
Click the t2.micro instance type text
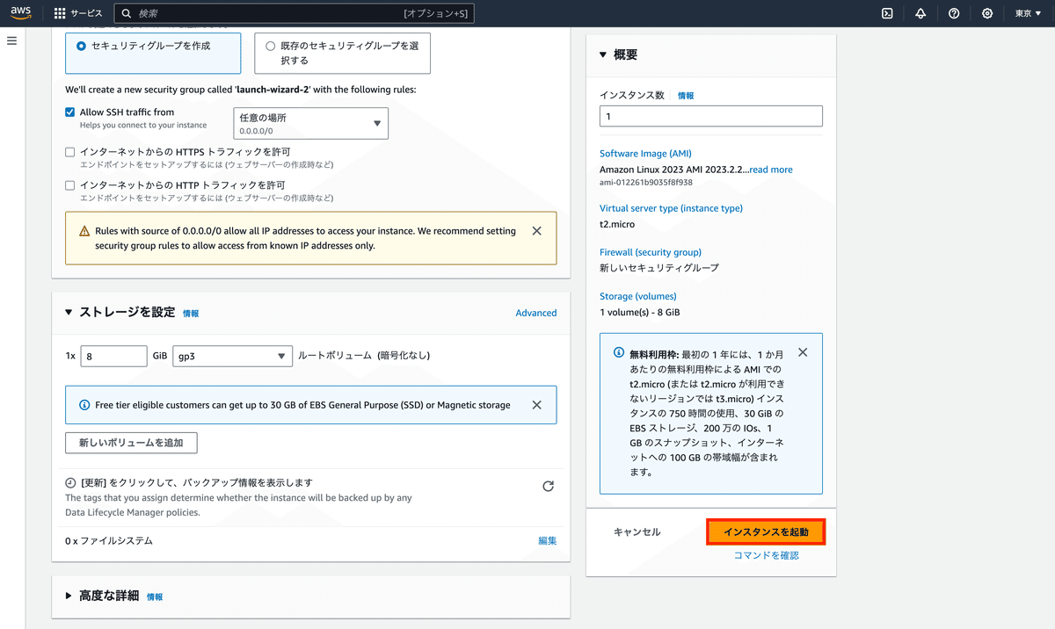click(x=617, y=224)
